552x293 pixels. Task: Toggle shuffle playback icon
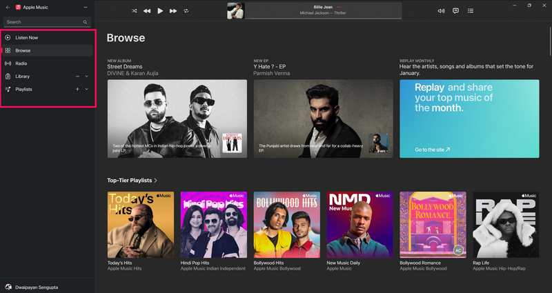tap(134, 11)
